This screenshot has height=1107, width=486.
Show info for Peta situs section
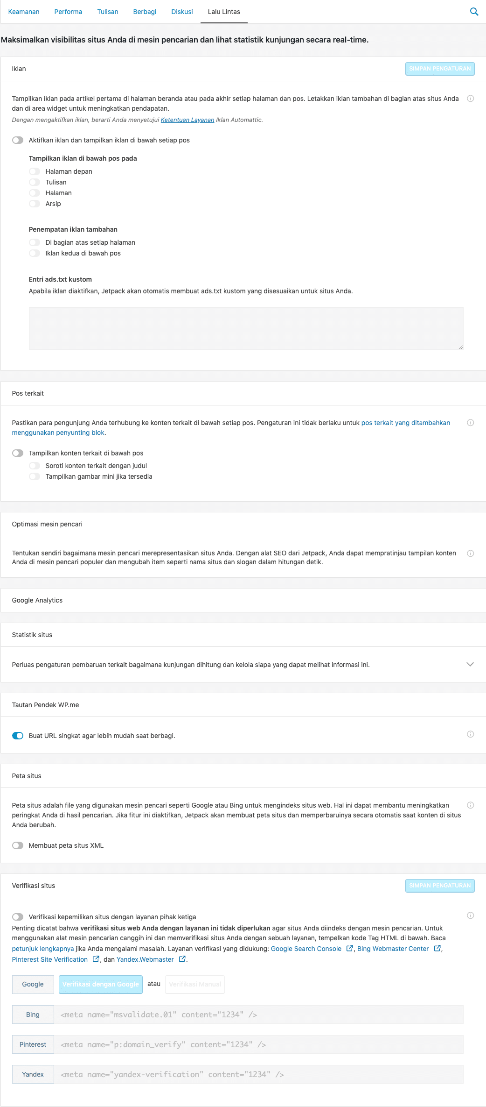click(471, 805)
